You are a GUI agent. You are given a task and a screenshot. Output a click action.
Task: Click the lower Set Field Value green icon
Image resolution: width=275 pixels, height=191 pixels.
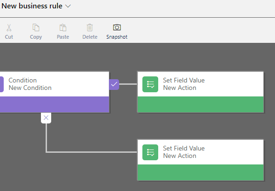(150, 152)
